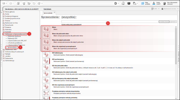Select Sprawozdania in the module tree

point(12,47)
